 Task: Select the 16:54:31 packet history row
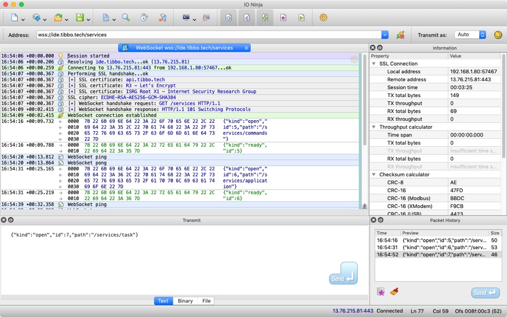coord(438,248)
